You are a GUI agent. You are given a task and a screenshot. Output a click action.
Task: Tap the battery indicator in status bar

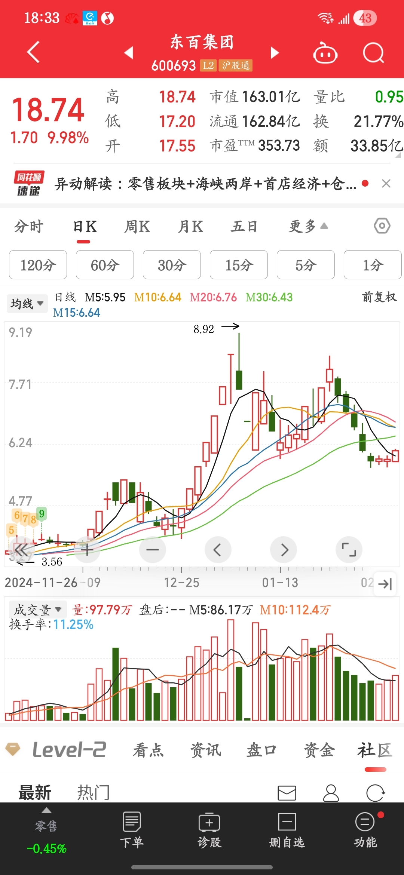[x=365, y=18]
